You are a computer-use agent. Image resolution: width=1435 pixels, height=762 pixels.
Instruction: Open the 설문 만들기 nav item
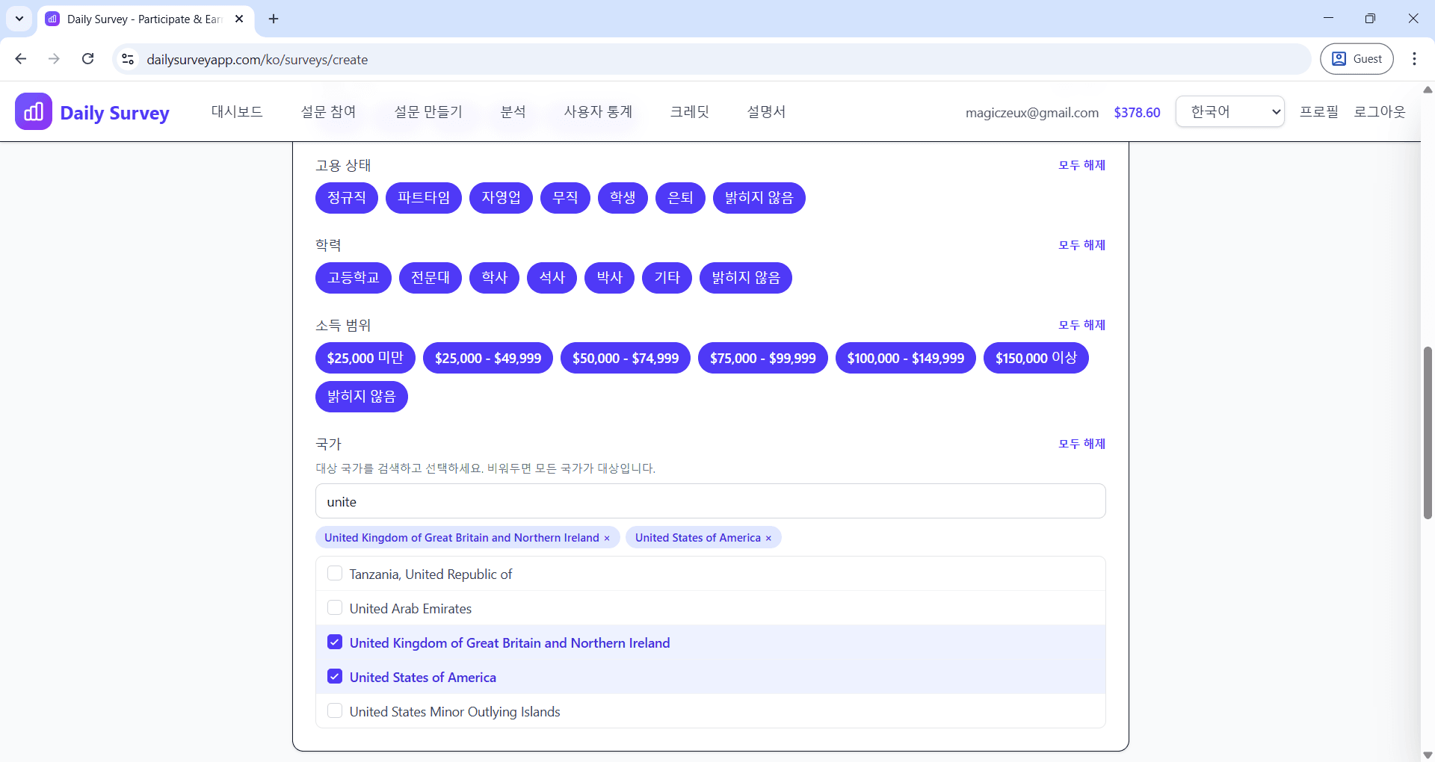pyautogui.click(x=428, y=112)
